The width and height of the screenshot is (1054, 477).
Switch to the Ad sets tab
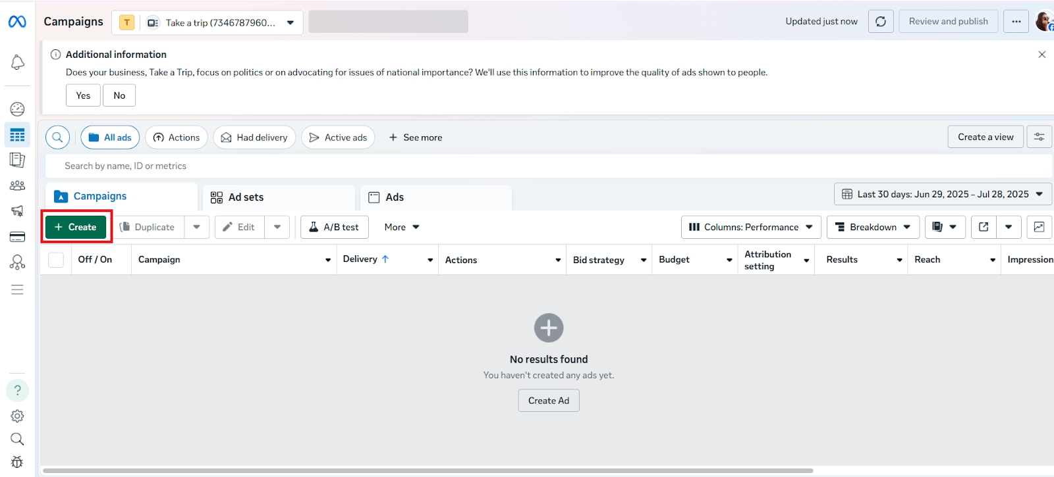tap(245, 197)
